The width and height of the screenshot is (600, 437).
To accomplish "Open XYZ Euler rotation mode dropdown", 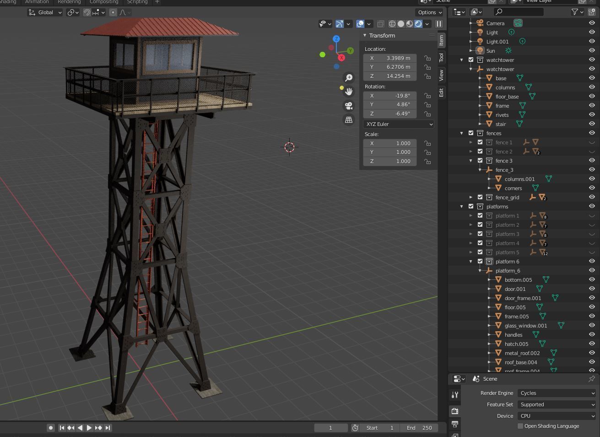I will [x=399, y=124].
